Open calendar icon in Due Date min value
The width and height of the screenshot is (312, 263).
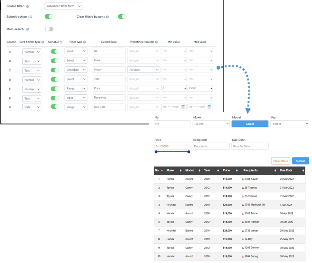click(x=183, y=107)
